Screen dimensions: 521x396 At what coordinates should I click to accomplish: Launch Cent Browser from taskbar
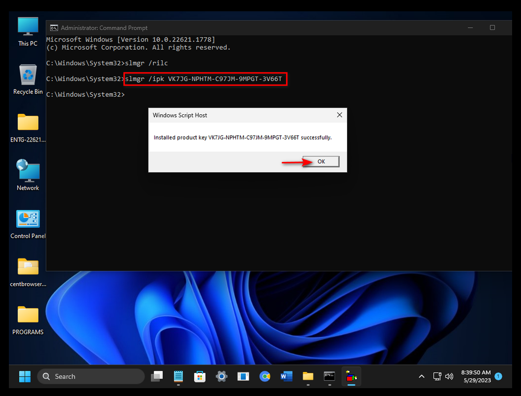(265, 376)
